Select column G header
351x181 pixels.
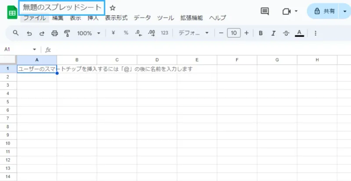pos(277,60)
